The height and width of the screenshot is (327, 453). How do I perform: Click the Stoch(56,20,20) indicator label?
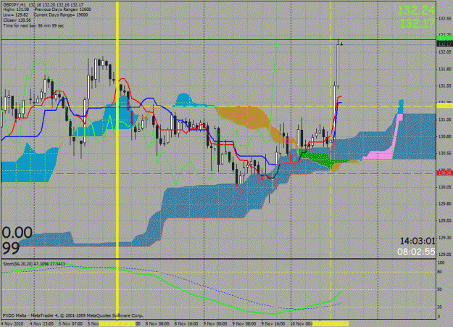click(x=34, y=264)
